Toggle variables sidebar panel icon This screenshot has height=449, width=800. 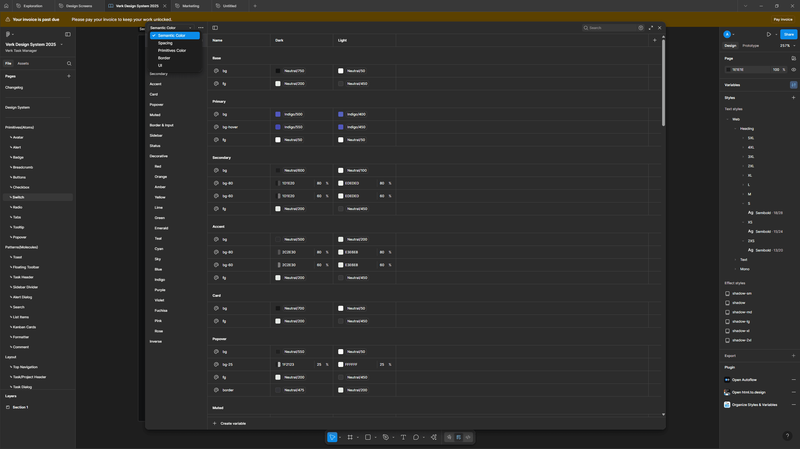point(215,28)
